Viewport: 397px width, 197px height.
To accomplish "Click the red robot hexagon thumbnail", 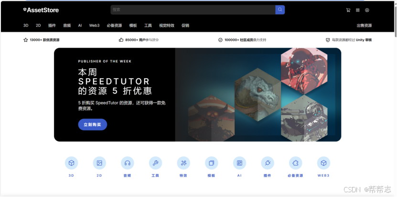I will tap(304, 72).
